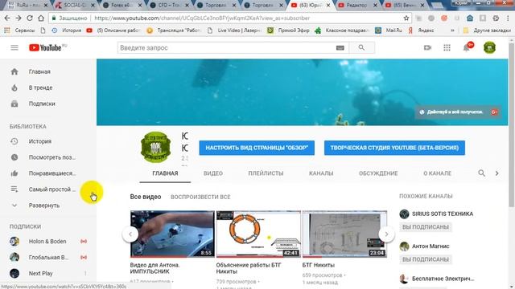This screenshot has width=515, height=289.
Task: Click ВОСПРОИЗВЕСТИ ВСЕ link
Action: click(x=200, y=197)
